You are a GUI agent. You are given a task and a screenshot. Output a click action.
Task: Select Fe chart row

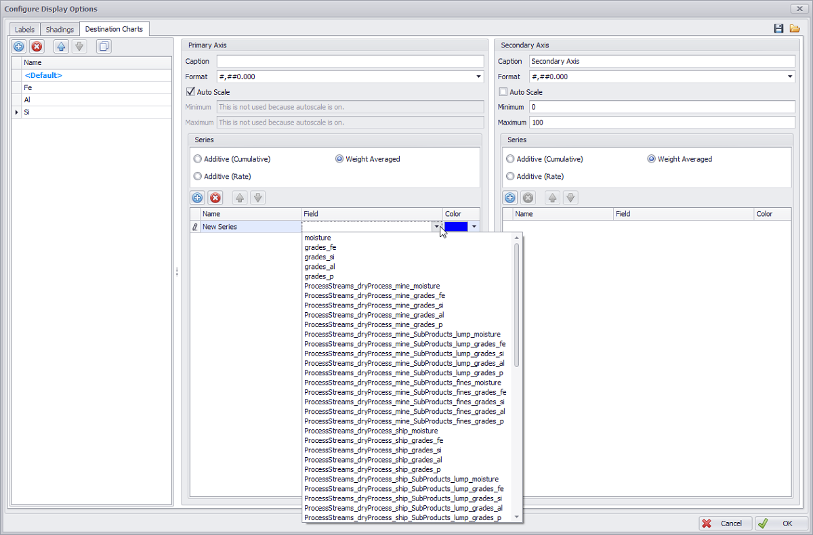pyautogui.click(x=97, y=87)
